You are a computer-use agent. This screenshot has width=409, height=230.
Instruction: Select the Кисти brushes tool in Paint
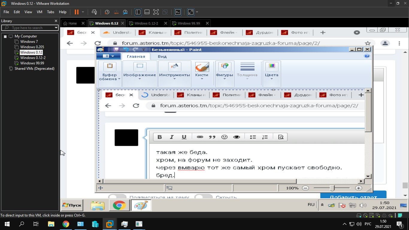click(x=202, y=71)
